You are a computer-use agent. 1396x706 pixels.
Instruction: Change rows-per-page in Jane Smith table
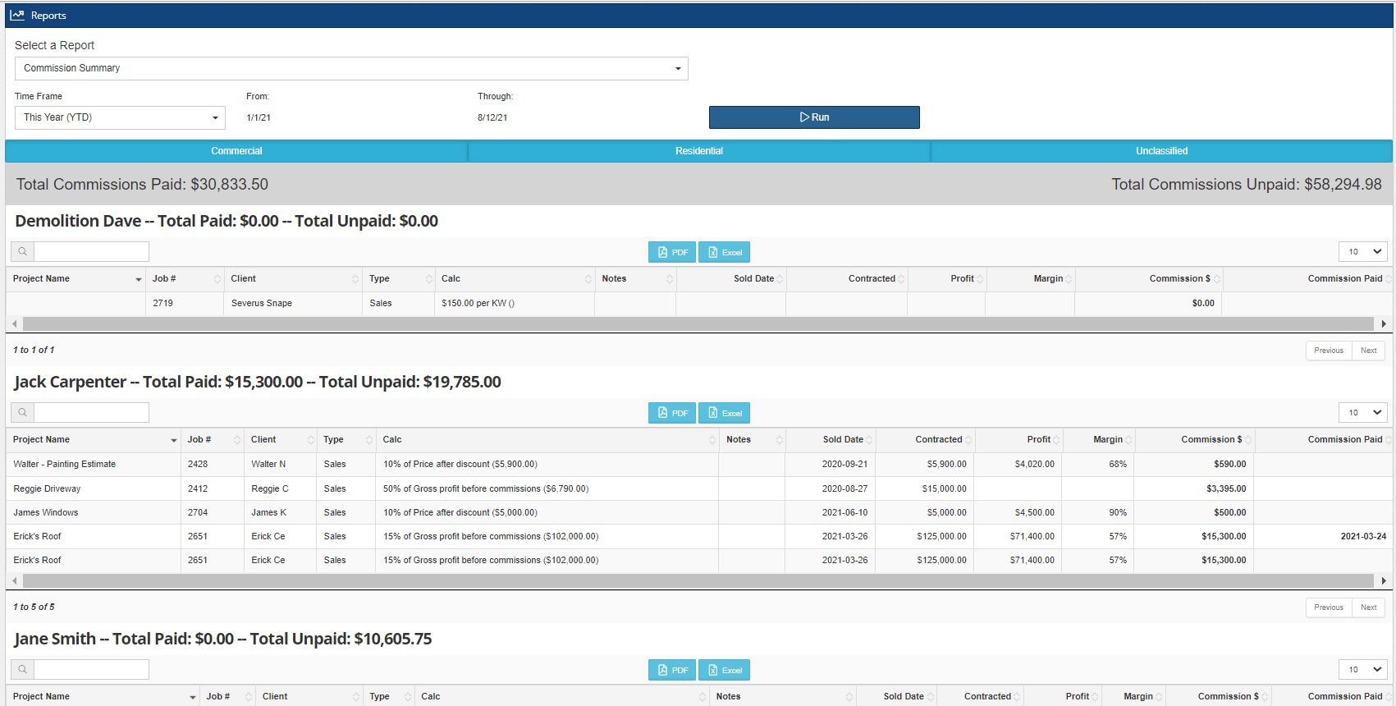coord(1363,670)
